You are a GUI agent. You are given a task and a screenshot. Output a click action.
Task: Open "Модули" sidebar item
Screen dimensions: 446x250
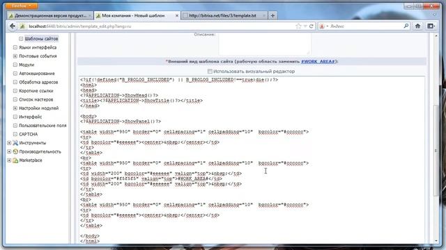coord(26,65)
